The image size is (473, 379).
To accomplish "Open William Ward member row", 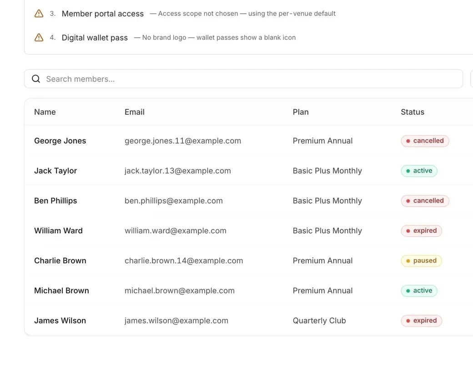I will pyautogui.click(x=249, y=230).
